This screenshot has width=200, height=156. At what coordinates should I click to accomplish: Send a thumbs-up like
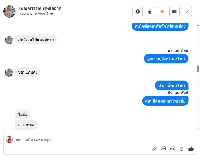[x=191, y=149]
